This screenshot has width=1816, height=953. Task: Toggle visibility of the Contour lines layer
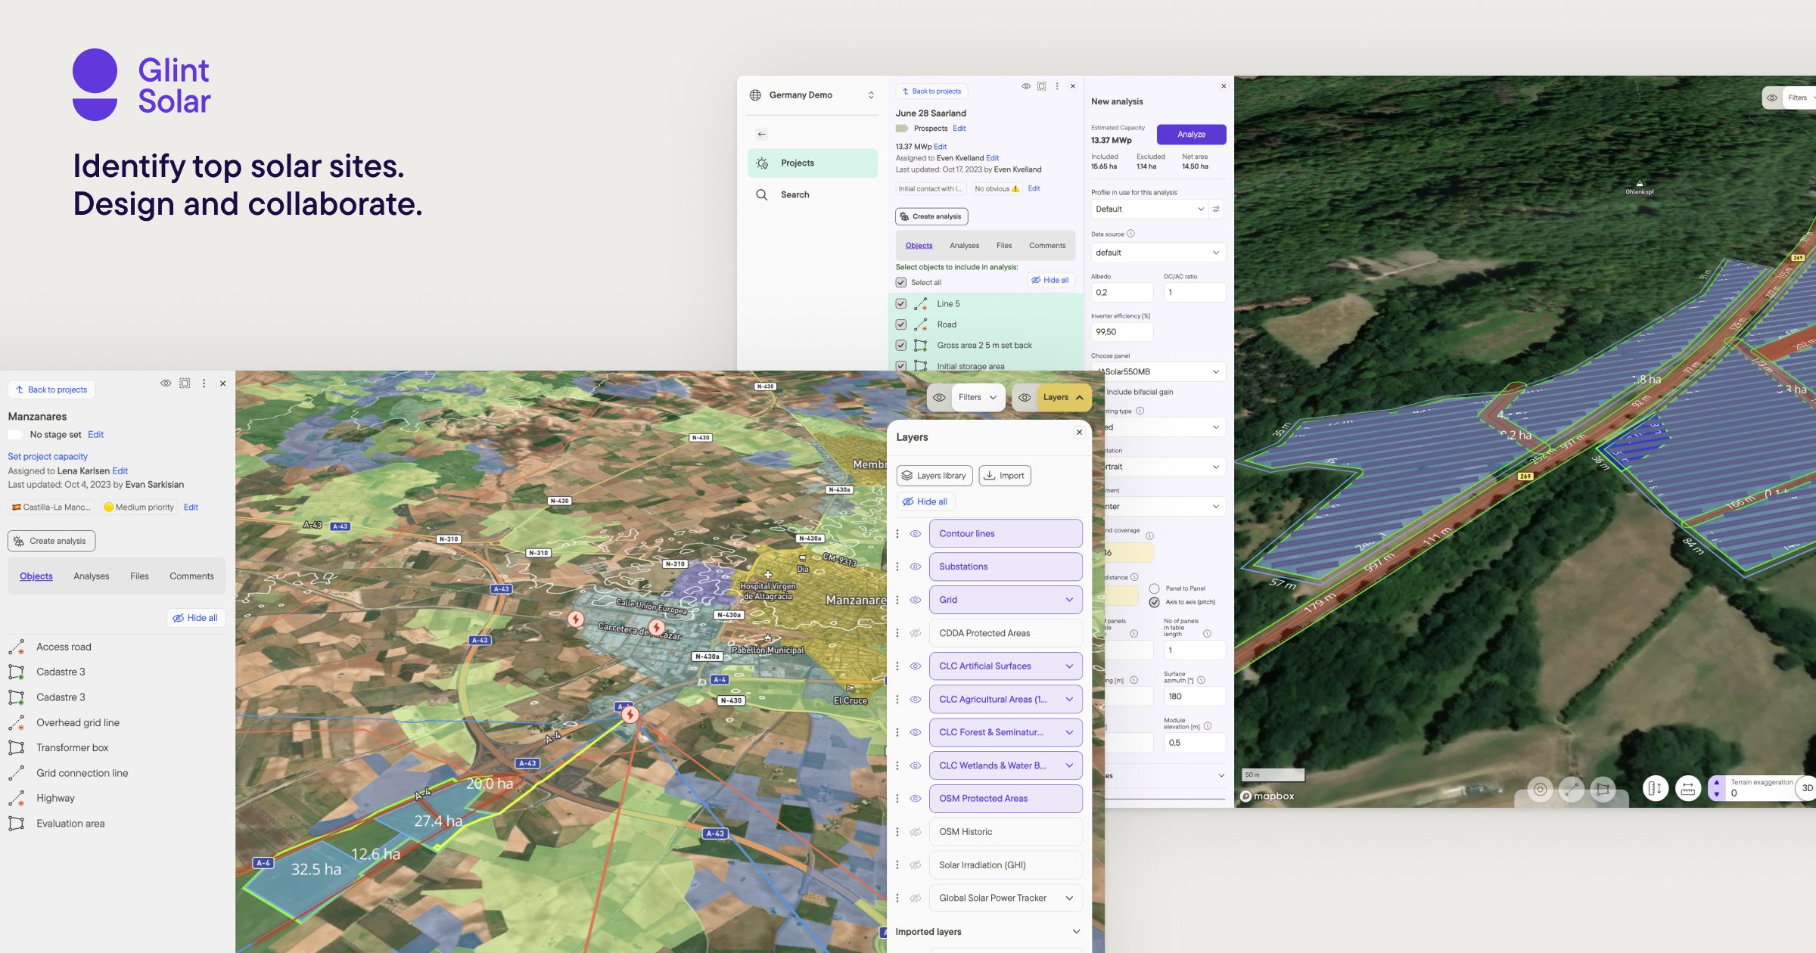tap(915, 533)
